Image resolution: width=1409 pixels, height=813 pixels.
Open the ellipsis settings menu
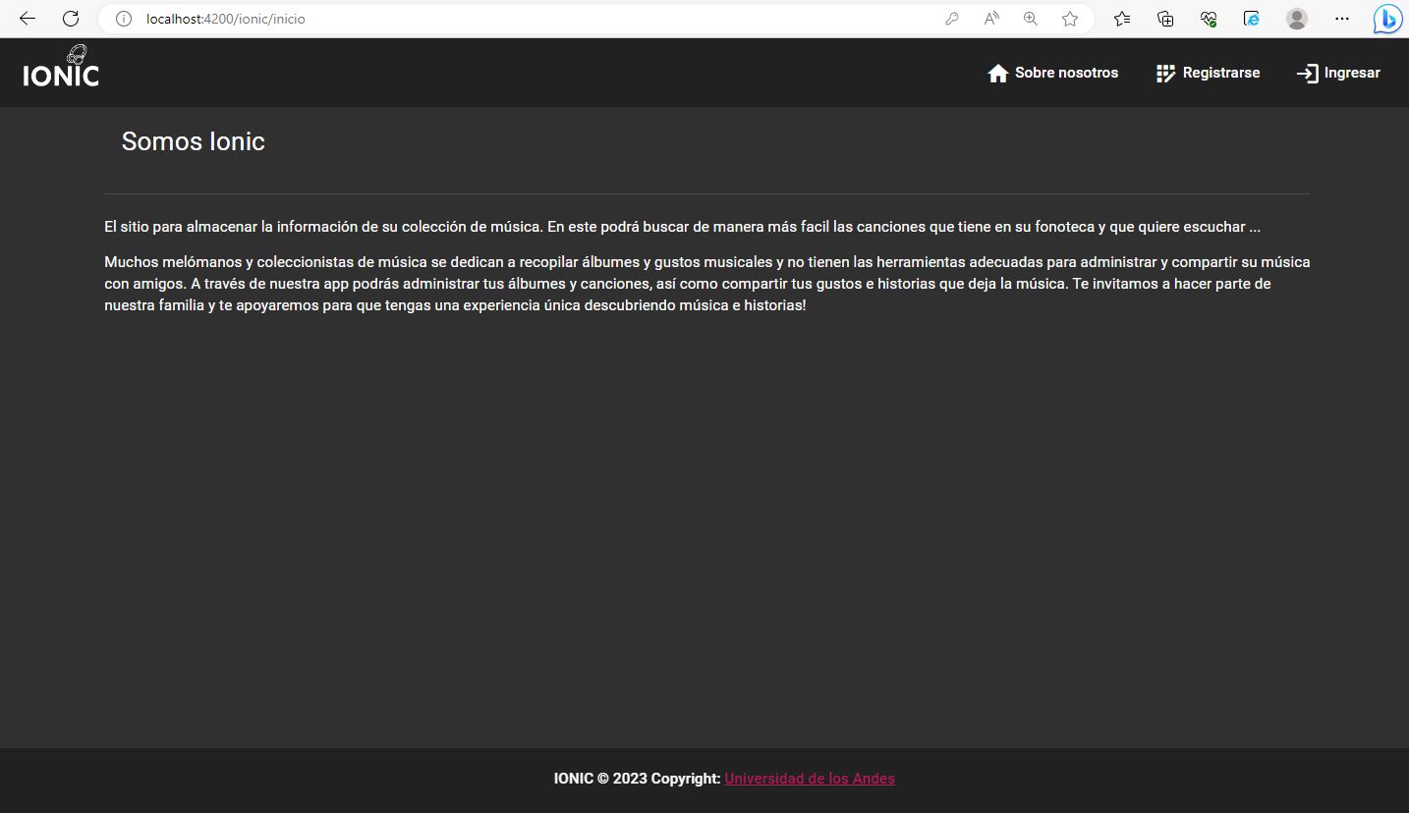point(1341,18)
